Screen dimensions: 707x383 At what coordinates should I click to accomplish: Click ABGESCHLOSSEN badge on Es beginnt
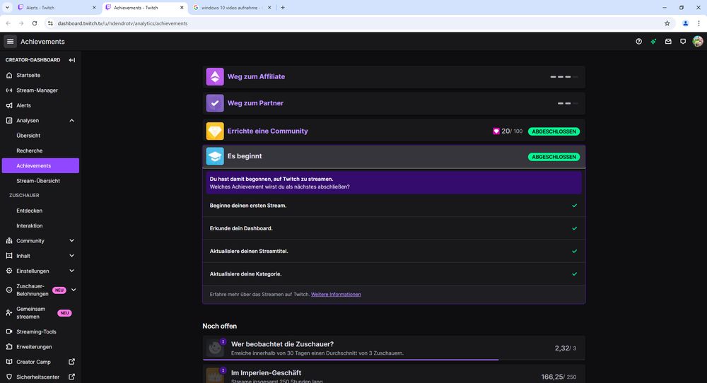coord(554,157)
